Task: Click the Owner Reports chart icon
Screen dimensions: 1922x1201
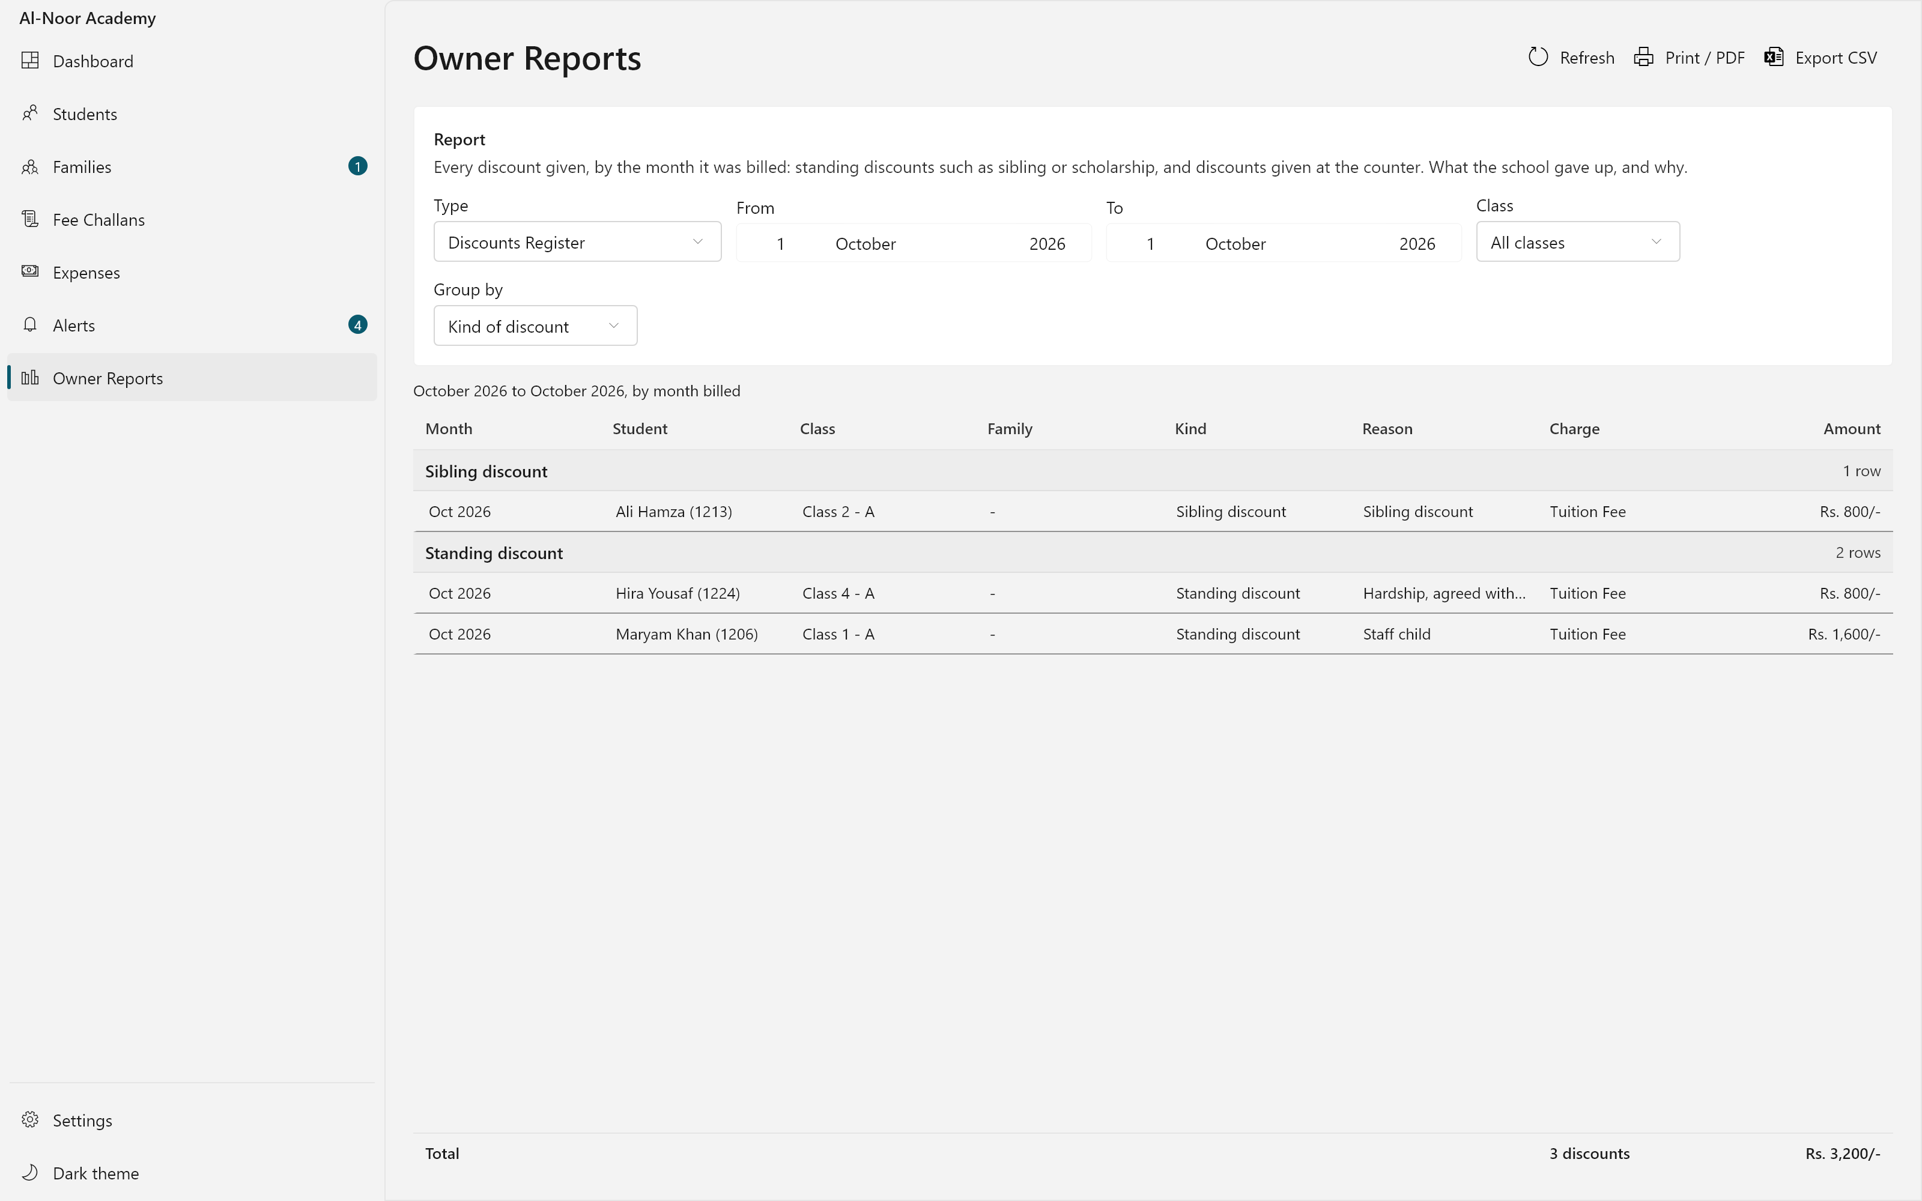Action: click(30, 377)
